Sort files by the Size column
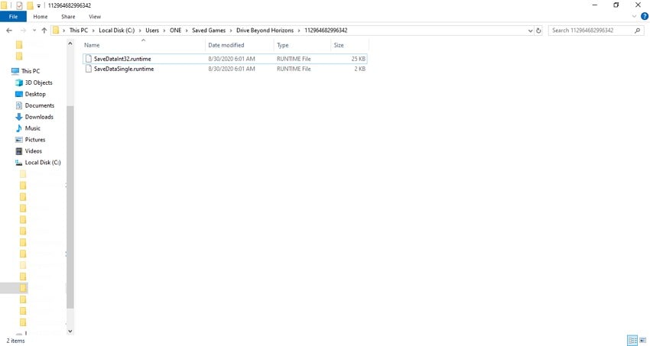This screenshot has height=346, width=650. pos(349,45)
